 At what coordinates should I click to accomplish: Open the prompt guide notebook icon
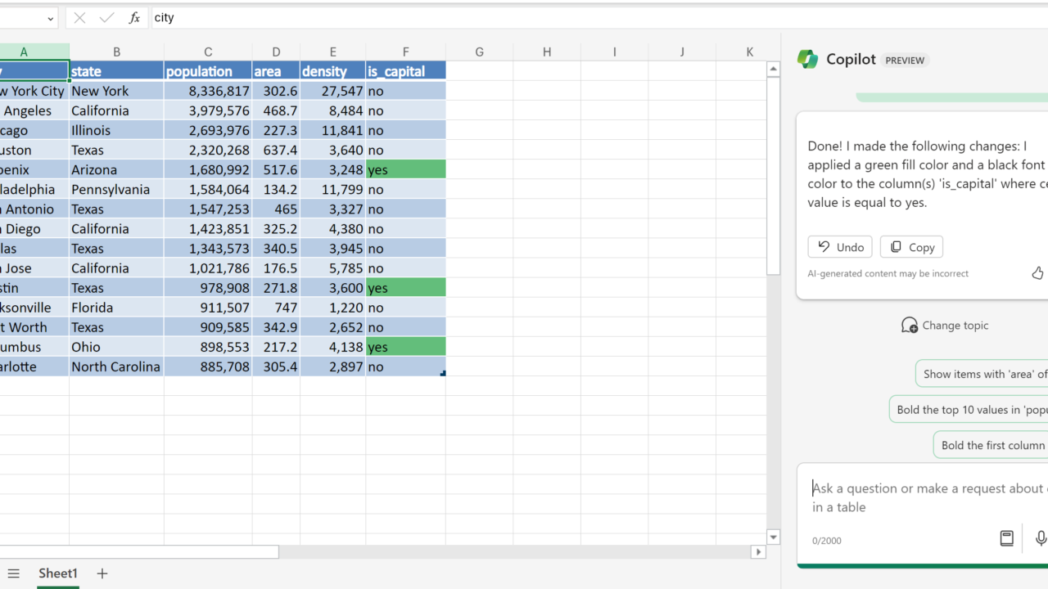pyautogui.click(x=1006, y=537)
